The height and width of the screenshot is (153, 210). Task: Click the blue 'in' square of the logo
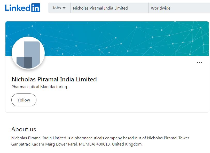pyautogui.click(x=36, y=8)
